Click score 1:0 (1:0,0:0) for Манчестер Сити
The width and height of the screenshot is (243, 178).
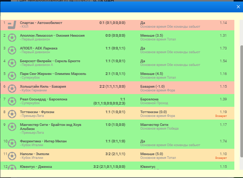point(115,125)
